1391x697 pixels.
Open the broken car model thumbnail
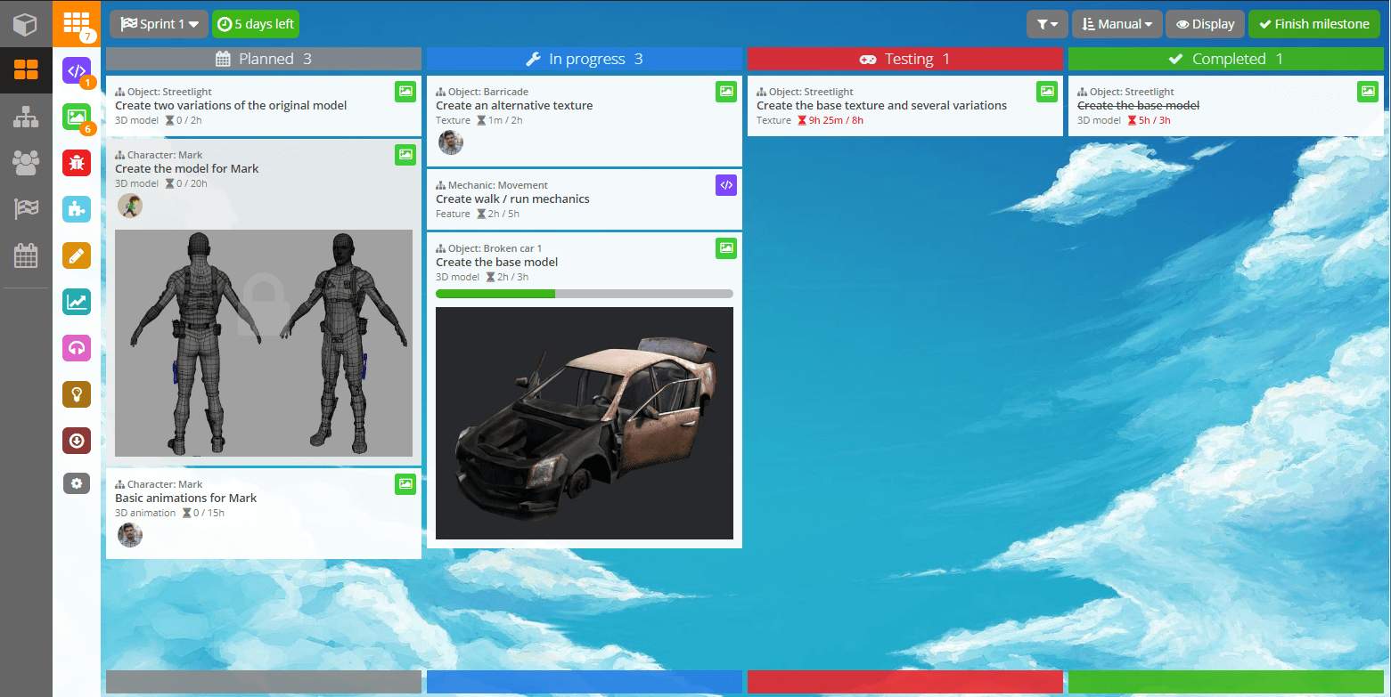click(x=584, y=423)
